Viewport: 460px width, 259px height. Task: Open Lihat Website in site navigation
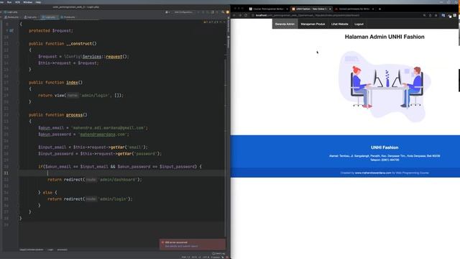tap(340, 24)
